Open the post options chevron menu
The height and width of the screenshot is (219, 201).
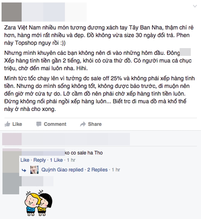click(195, 6)
